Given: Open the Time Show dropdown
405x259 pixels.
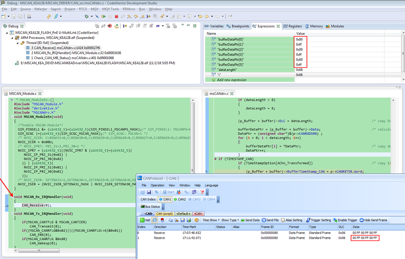Looking at the screenshot, I should pyautogui.click(x=211, y=220).
